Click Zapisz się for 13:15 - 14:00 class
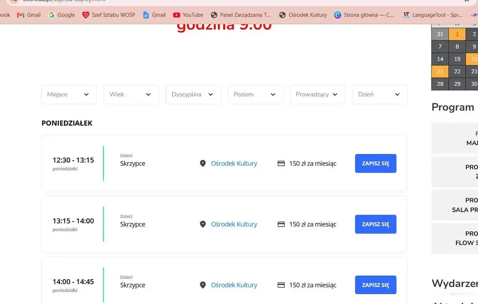The width and height of the screenshot is (478, 304). pos(376,224)
